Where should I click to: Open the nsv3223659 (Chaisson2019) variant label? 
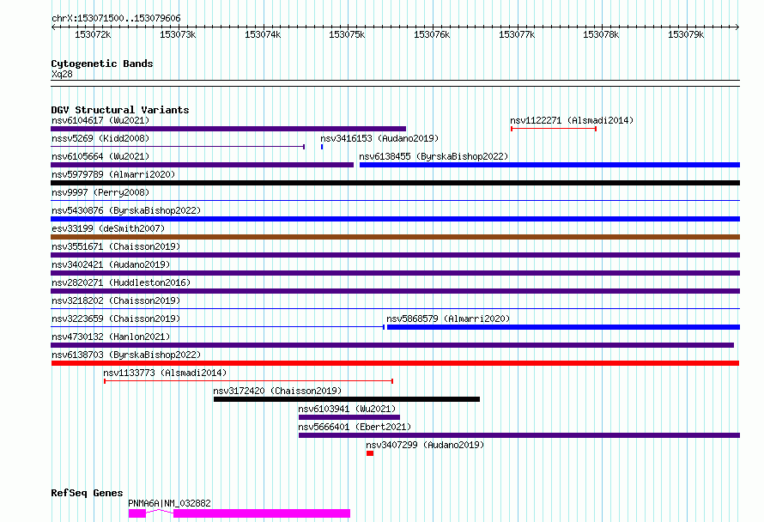click(116, 319)
